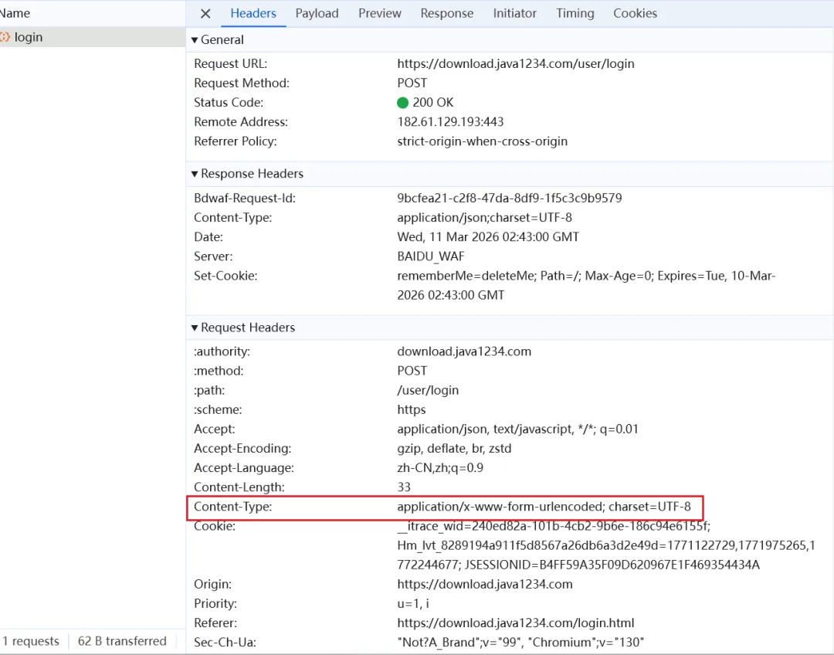The image size is (834, 655).
Task: Select the strict-origin-when-cross-origin policy value
Action: [483, 141]
